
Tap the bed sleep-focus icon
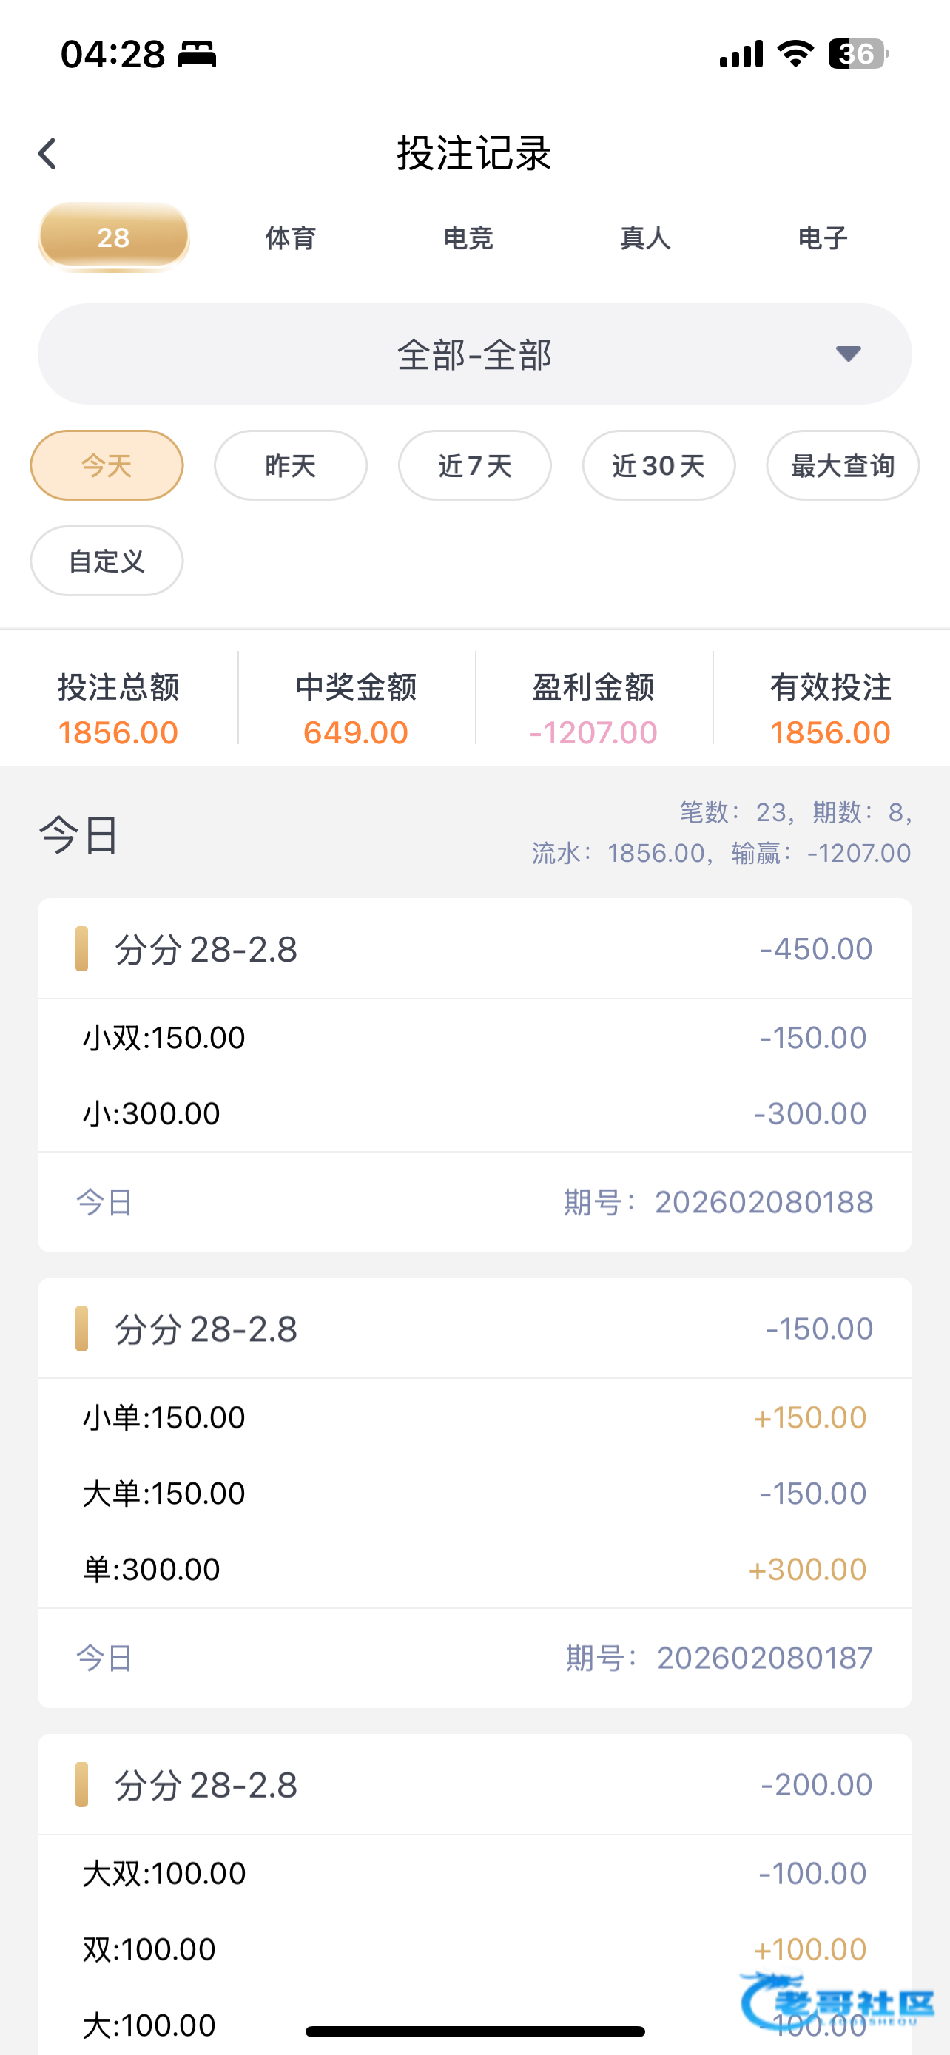(x=197, y=54)
